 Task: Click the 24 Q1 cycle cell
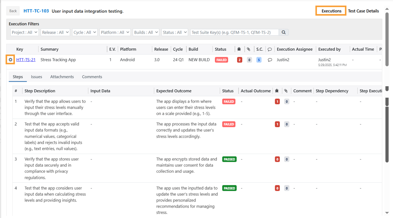pyautogui.click(x=178, y=60)
